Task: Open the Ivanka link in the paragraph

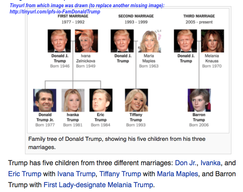Action: pyautogui.click(x=211, y=162)
